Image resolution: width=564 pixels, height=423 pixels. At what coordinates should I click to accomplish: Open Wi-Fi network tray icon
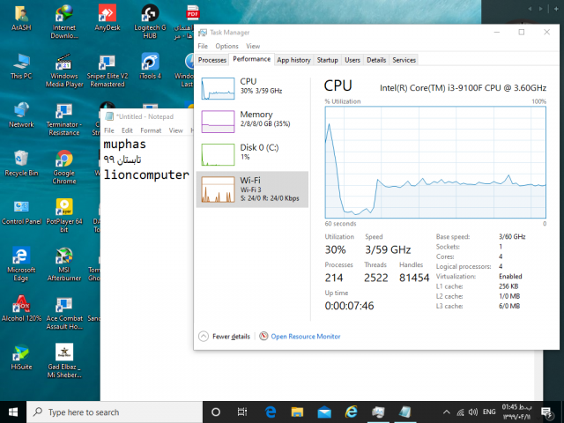click(460, 412)
